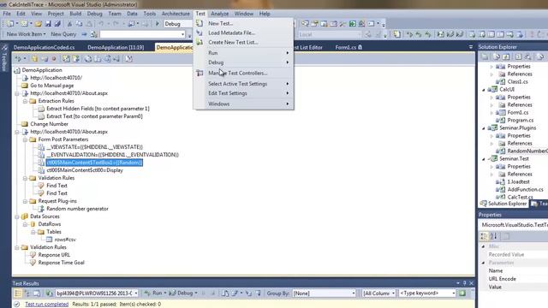The image size is (548, 308).
Task: Click the Manage Test Controllers icon
Action: (x=200, y=73)
